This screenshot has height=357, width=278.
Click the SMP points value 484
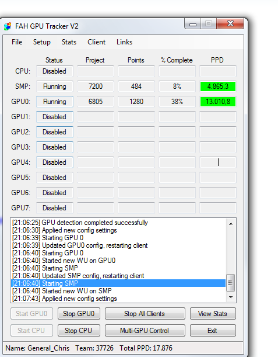(136, 86)
